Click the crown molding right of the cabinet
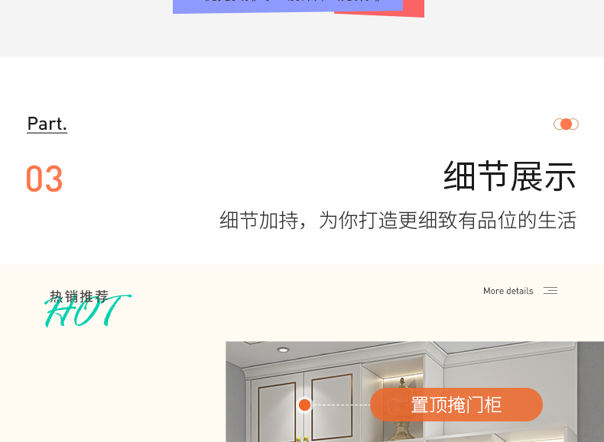The height and width of the screenshot is (442, 604). (x=508, y=356)
